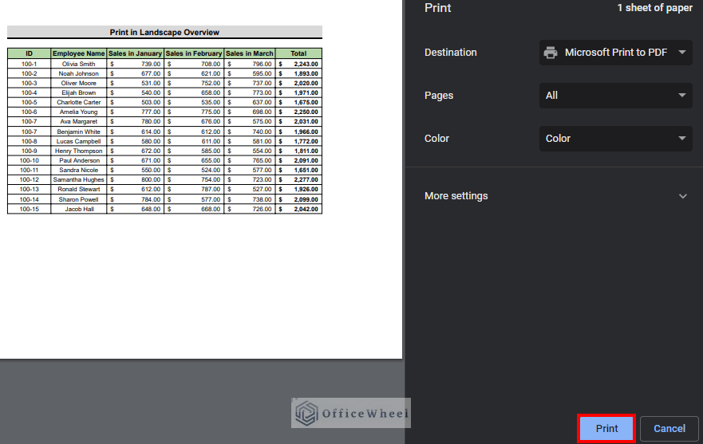The image size is (703, 444).
Task: Click the printer icon in Destination
Action: (551, 53)
